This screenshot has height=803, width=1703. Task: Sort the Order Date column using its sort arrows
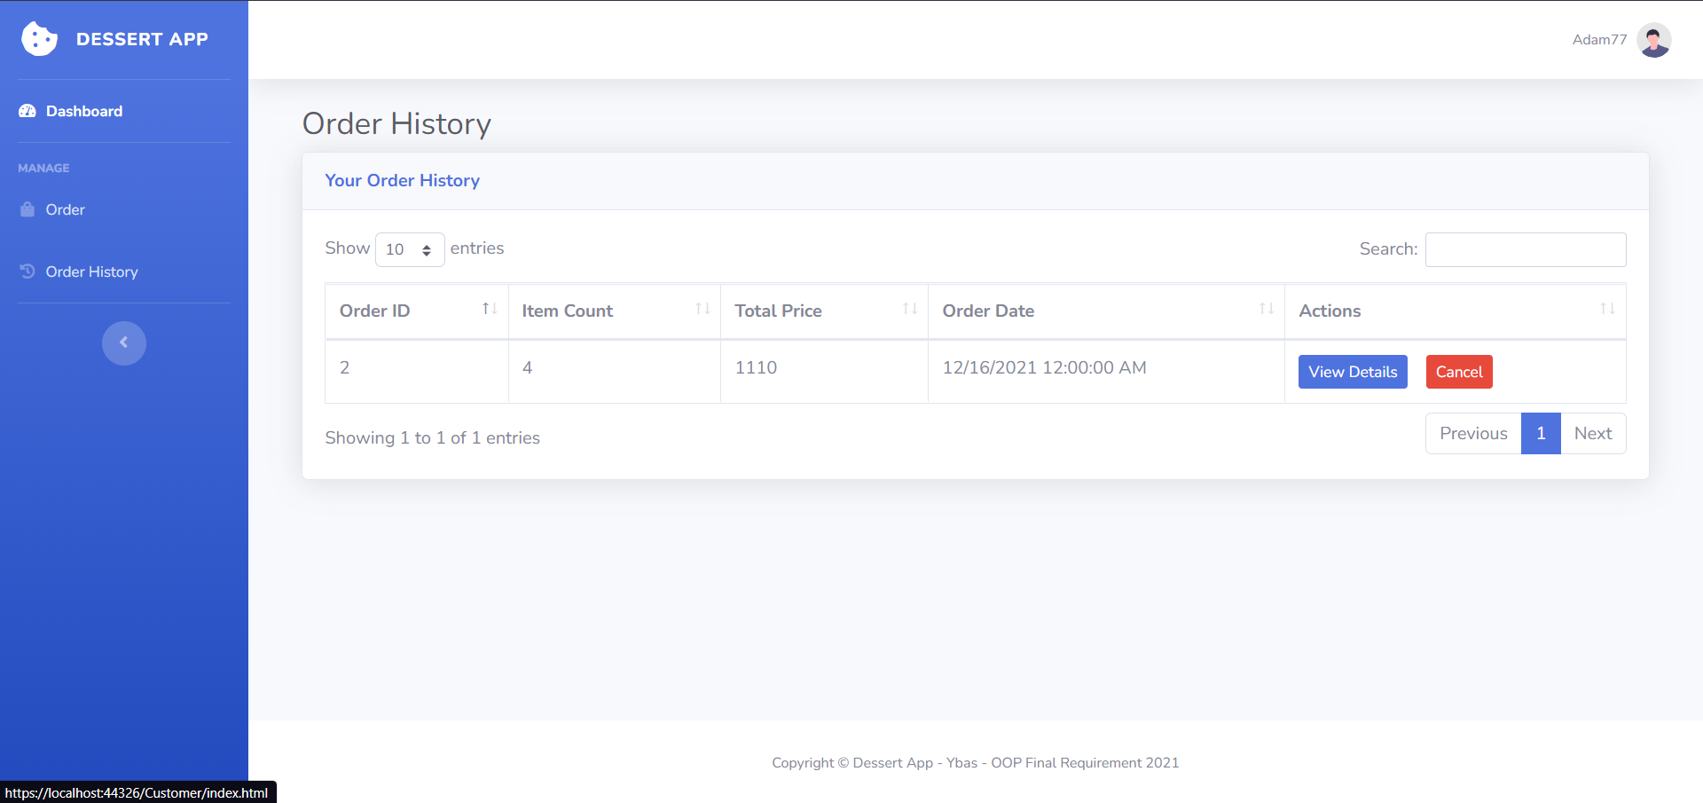[x=1267, y=309]
